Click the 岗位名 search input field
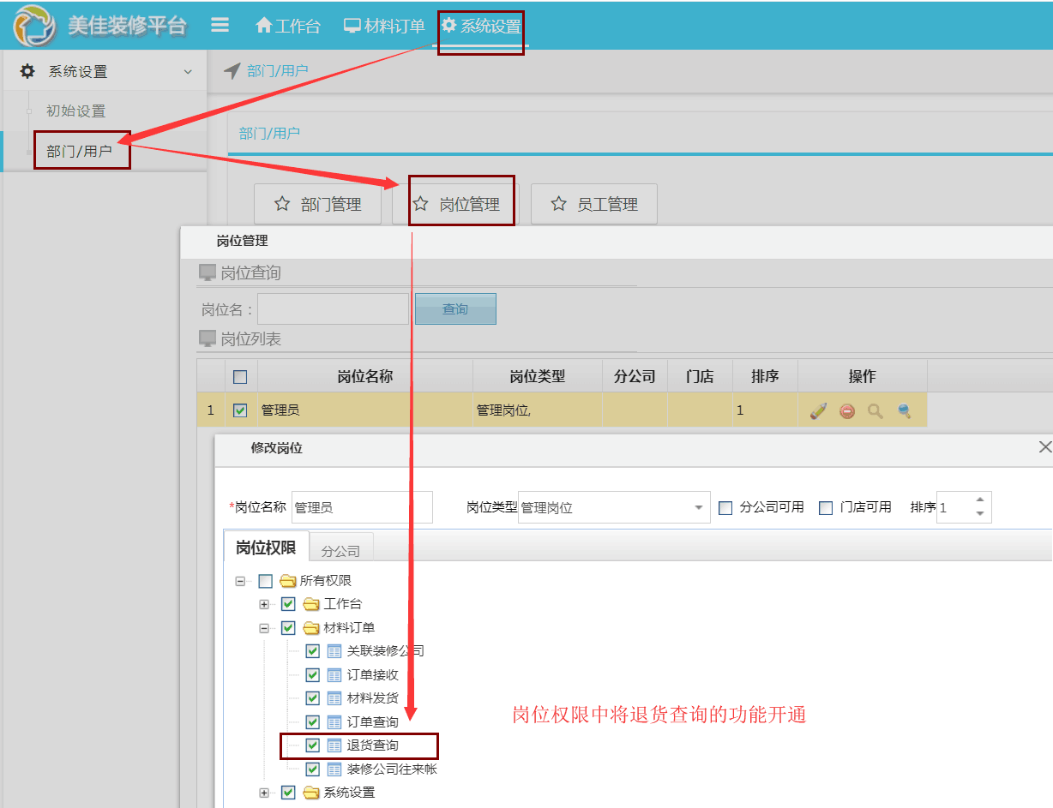 tap(333, 309)
